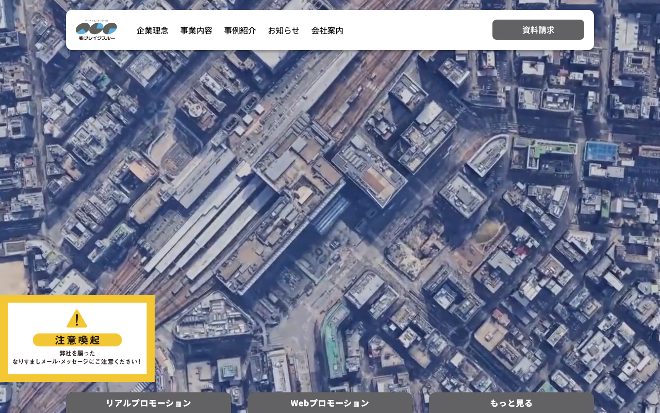This screenshot has width=660, height=413.
Task: Open the 事業内容 menu item
Action: tap(196, 30)
